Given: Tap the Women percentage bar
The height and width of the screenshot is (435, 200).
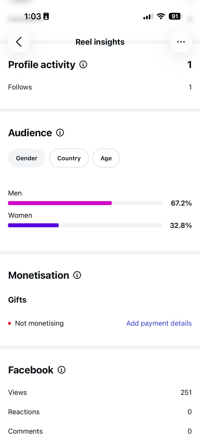Looking at the screenshot, I should (x=85, y=225).
